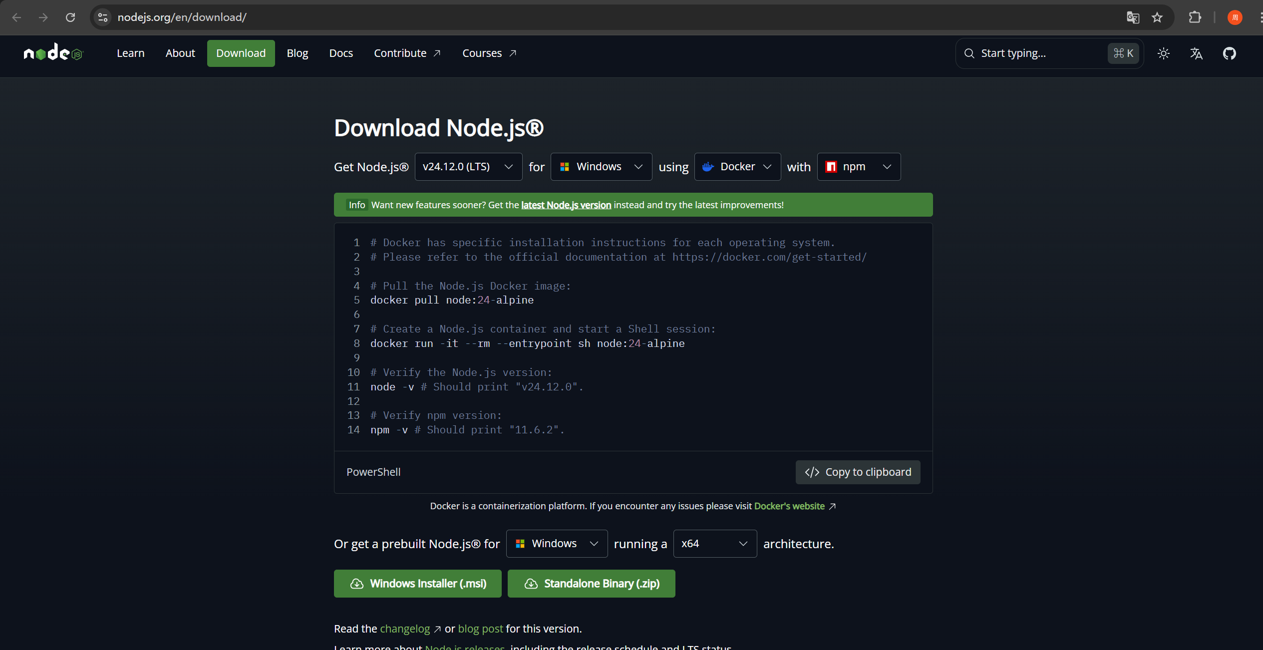Click Copy to clipboard button
This screenshot has height=650, width=1263.
[858, 472]
